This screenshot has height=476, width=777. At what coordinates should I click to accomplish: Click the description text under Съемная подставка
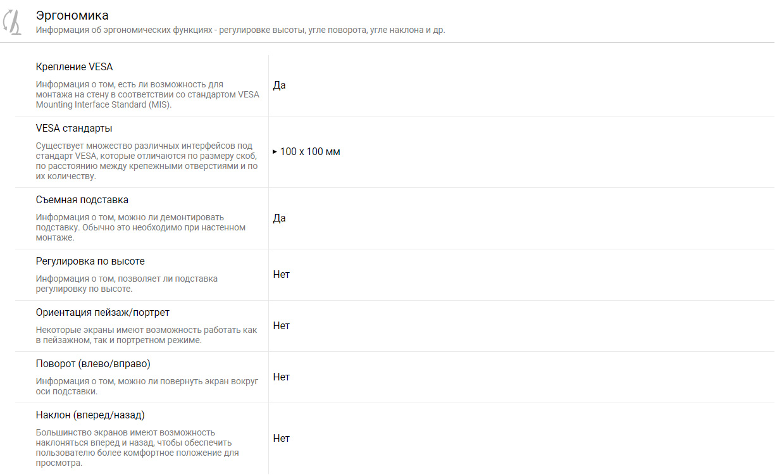140,227
